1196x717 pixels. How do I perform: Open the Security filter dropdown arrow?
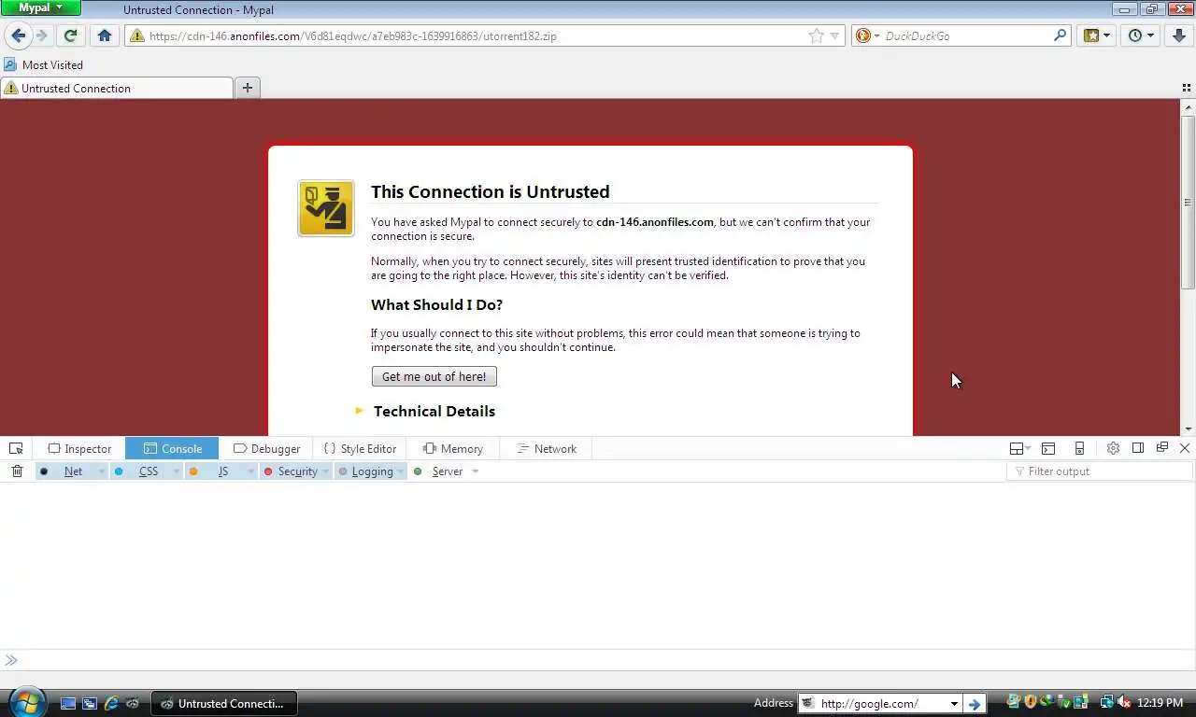click(325, 471)
